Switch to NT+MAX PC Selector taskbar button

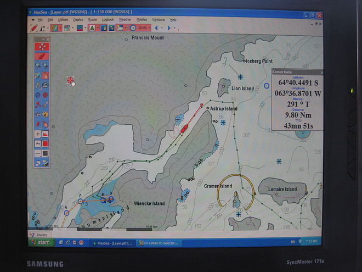159,243
